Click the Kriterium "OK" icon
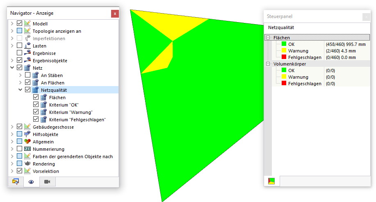This screenshot has width=376, height=202. click(43, 105)
